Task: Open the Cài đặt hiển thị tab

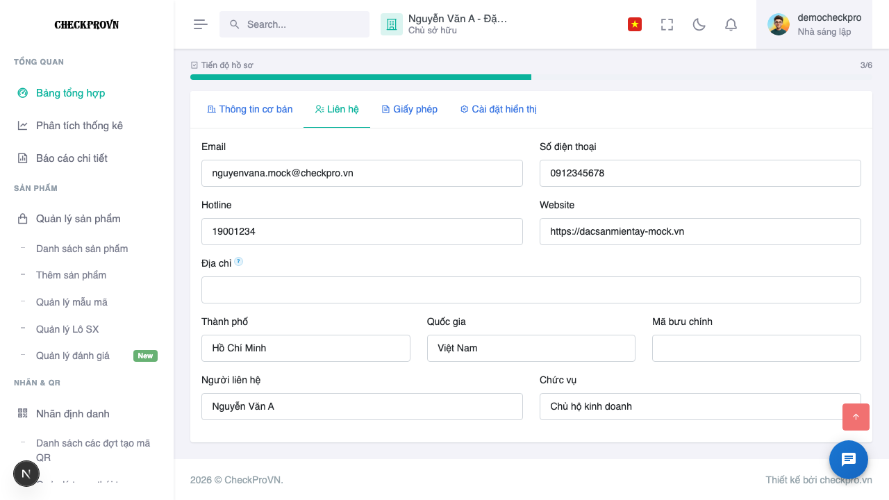Action: (499, 109)
